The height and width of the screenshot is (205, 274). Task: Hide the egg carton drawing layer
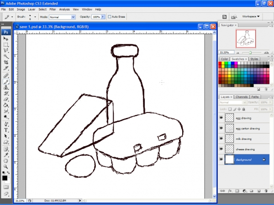click(221, 128)
